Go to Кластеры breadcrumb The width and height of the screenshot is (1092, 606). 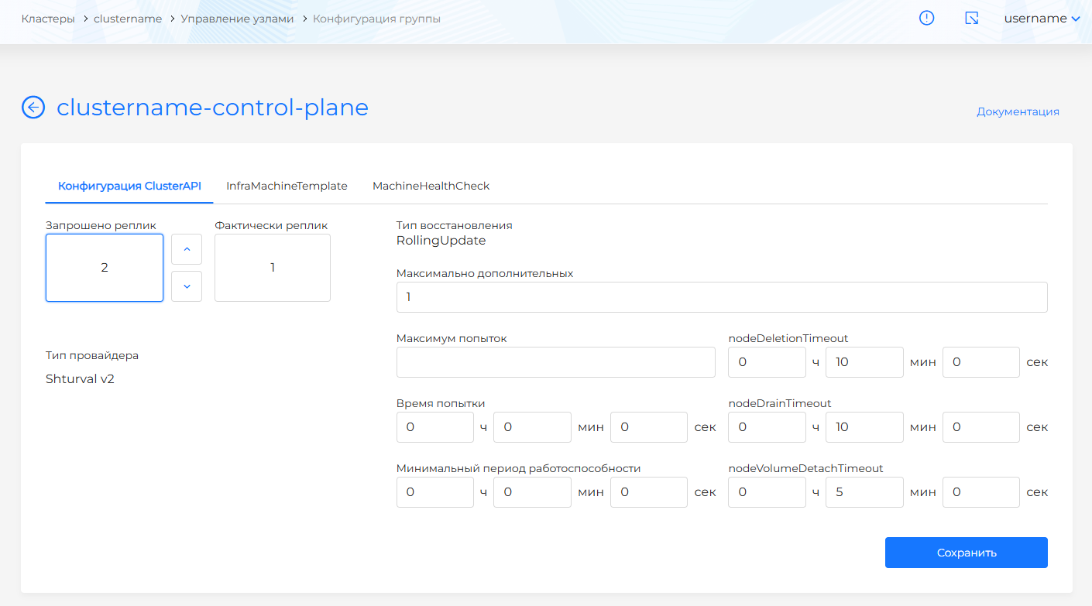click(x=47, y=19)
